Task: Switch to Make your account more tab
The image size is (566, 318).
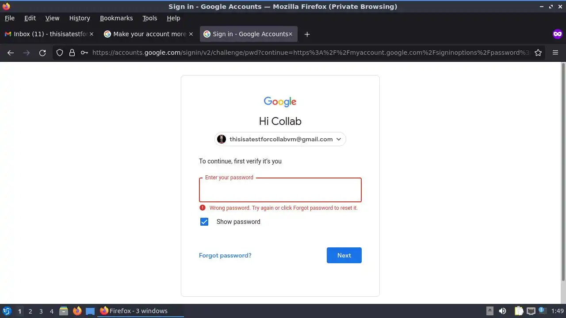Action: [148, 34]
